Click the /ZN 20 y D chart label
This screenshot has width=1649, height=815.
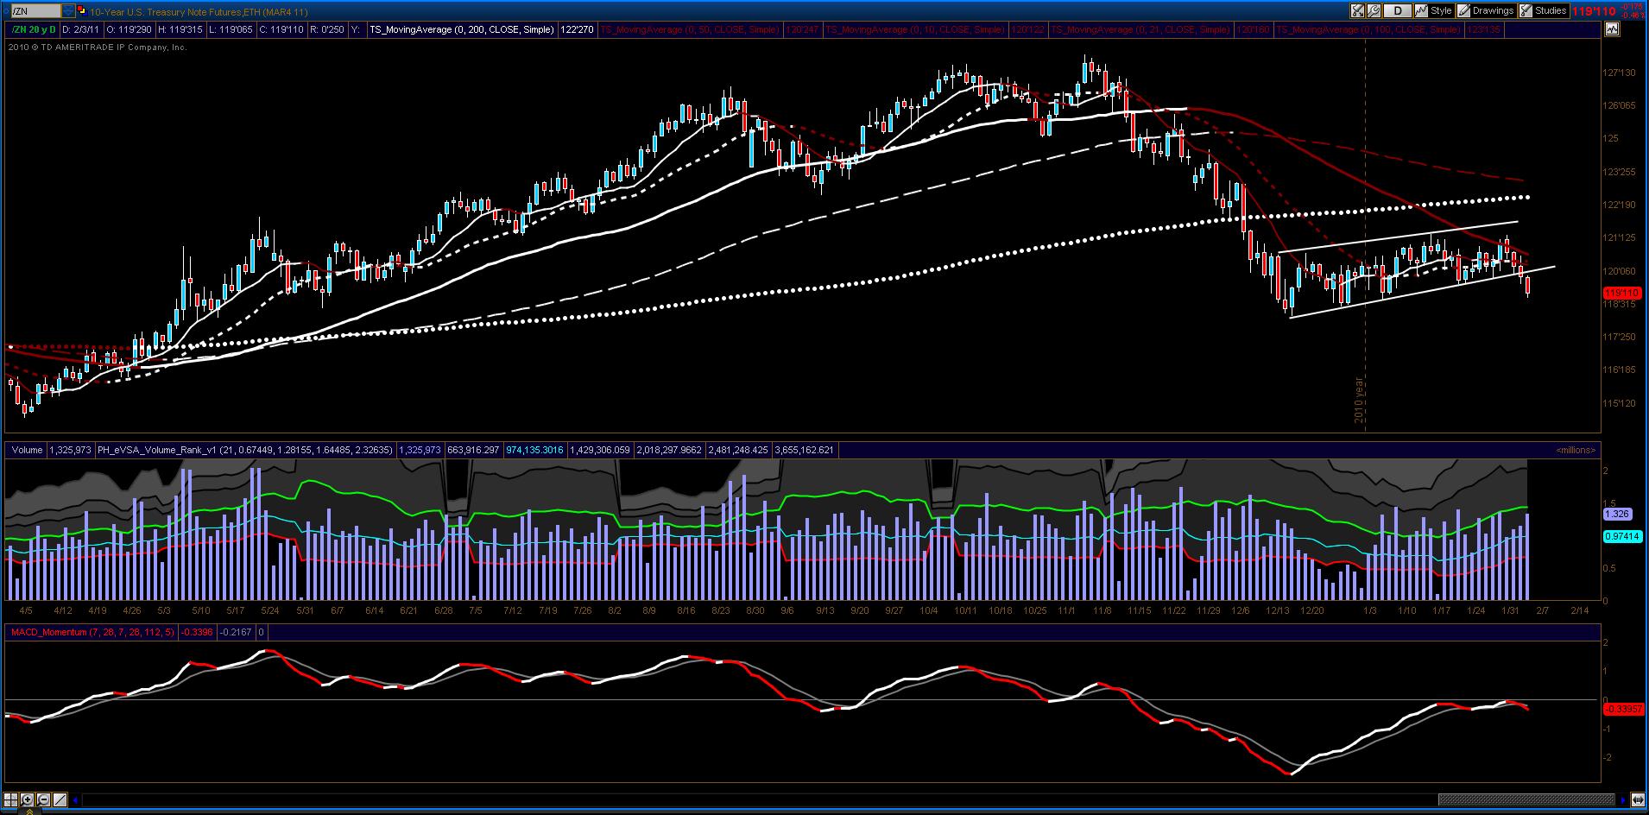pyautogui.click(x=33, y=29)
